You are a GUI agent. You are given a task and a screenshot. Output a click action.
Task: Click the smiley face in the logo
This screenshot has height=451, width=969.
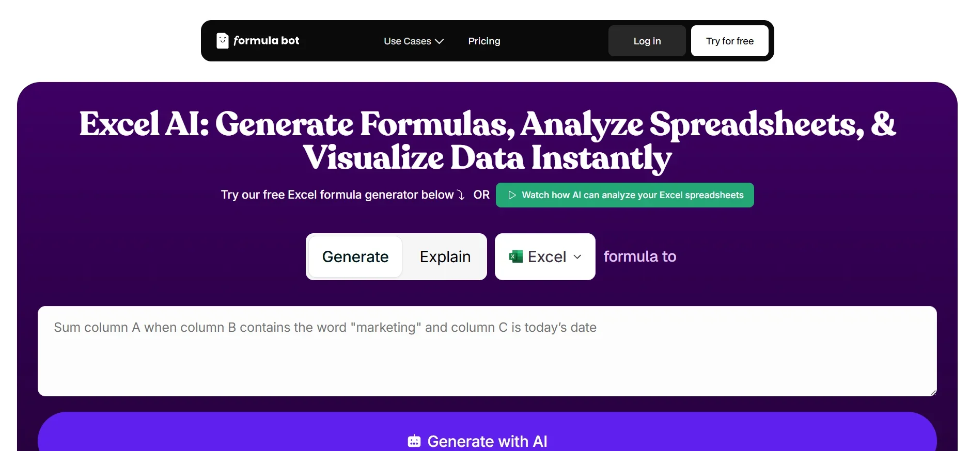point(222,40)
